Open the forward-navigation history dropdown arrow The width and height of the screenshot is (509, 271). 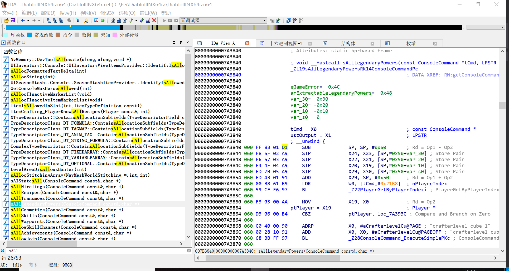39,21
